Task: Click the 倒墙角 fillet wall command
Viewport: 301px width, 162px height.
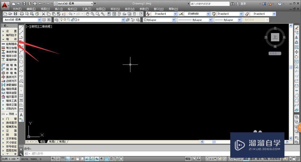Action: click(9, 65)
